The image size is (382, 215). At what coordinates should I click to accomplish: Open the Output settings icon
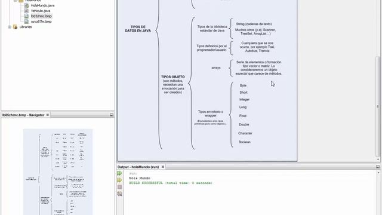(119, 193)
